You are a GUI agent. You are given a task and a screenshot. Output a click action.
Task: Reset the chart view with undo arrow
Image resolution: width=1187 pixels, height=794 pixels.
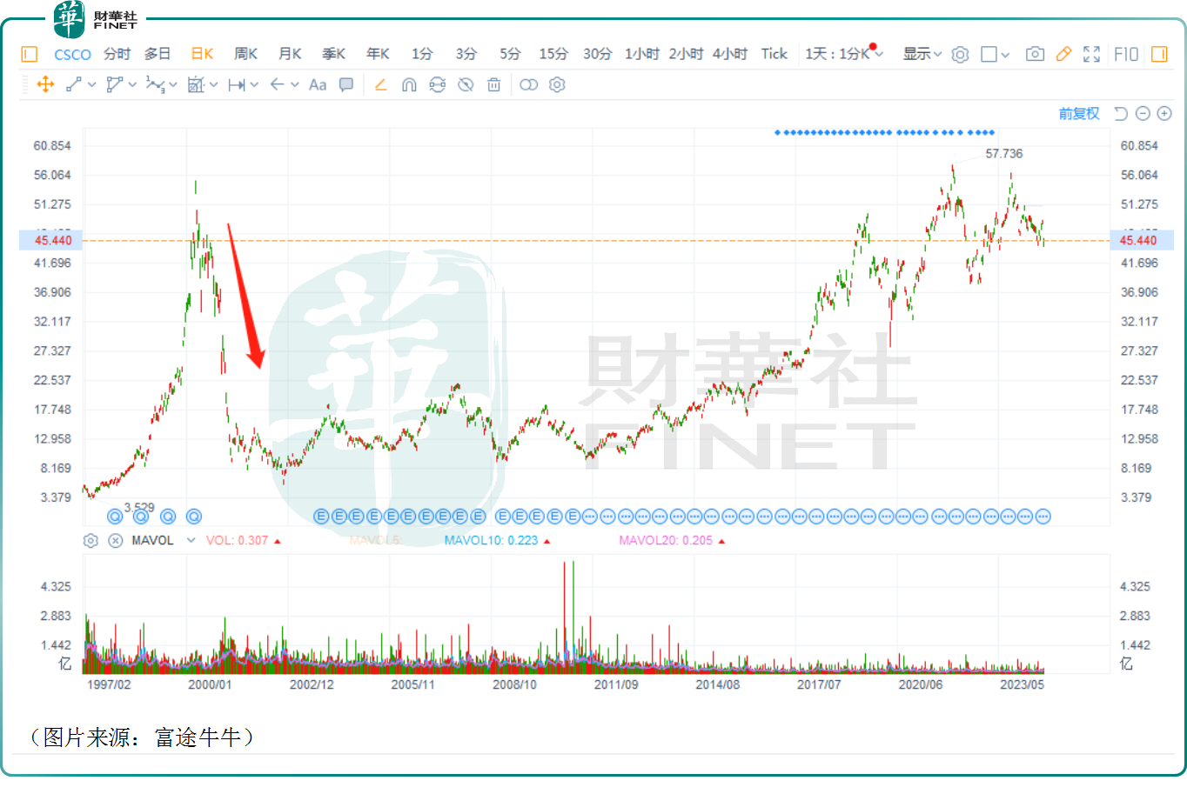1121,114
